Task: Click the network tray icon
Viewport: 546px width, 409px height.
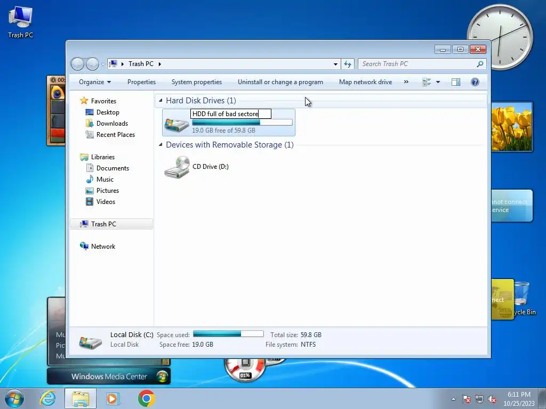Action: [479, 399]
